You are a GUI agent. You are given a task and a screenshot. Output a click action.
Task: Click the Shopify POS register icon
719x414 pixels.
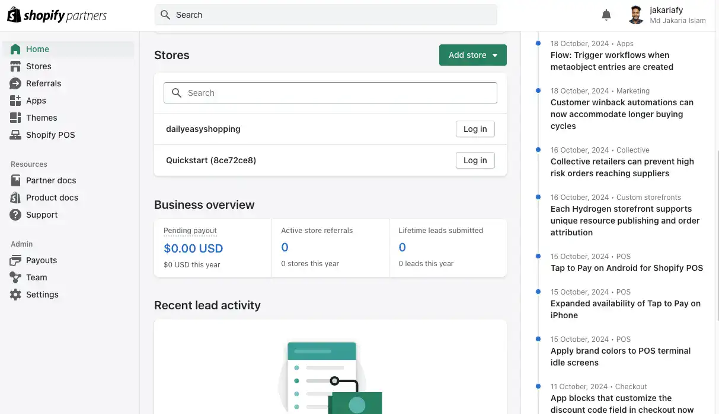click(15, 135)
